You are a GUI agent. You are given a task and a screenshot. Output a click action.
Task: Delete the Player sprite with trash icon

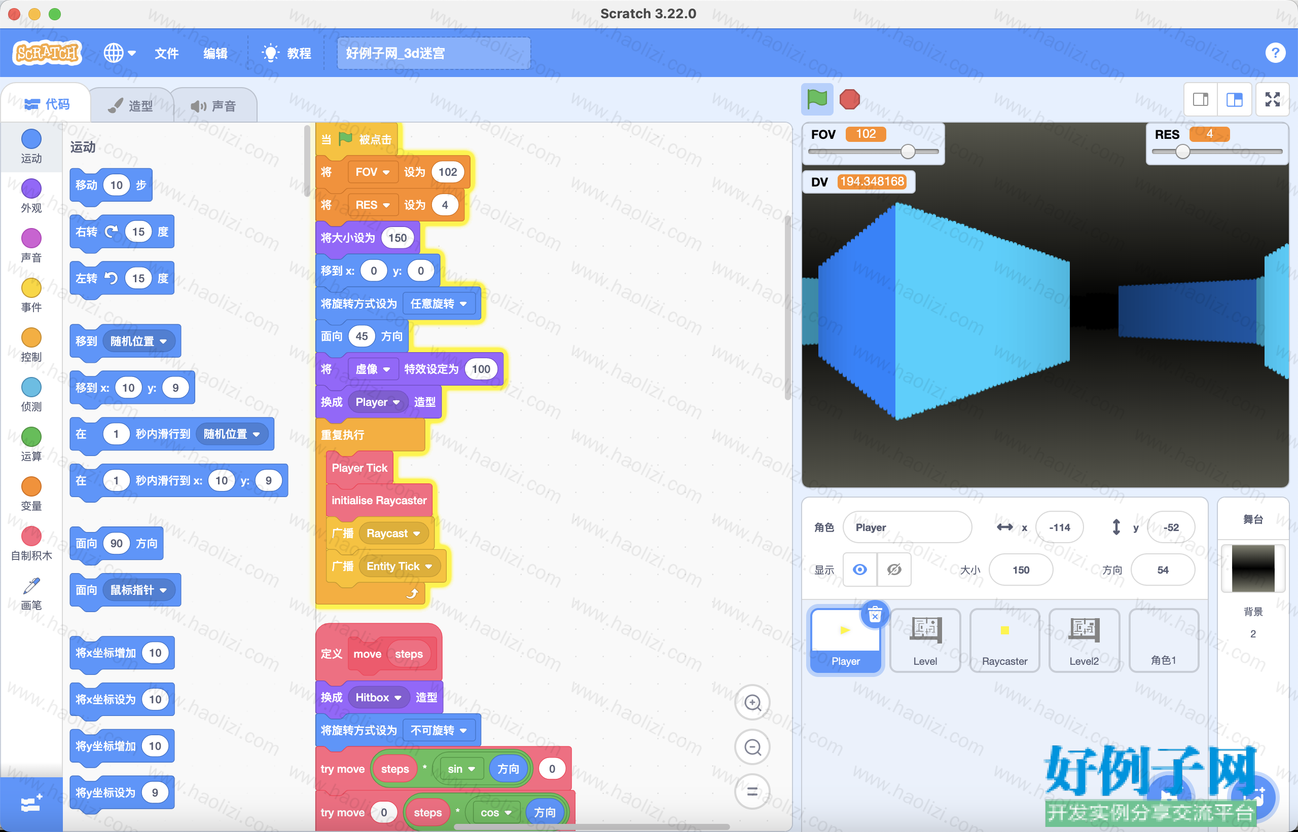point(875,614)
